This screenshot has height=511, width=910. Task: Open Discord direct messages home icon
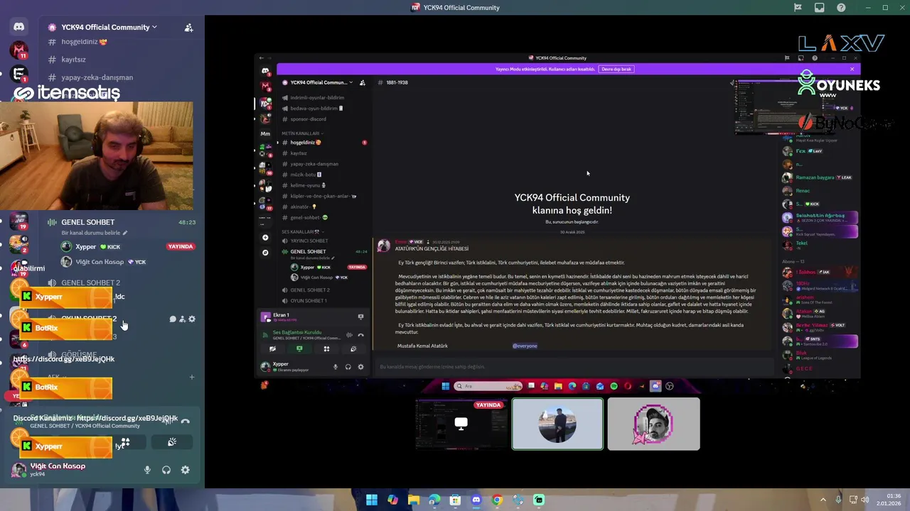19,27
